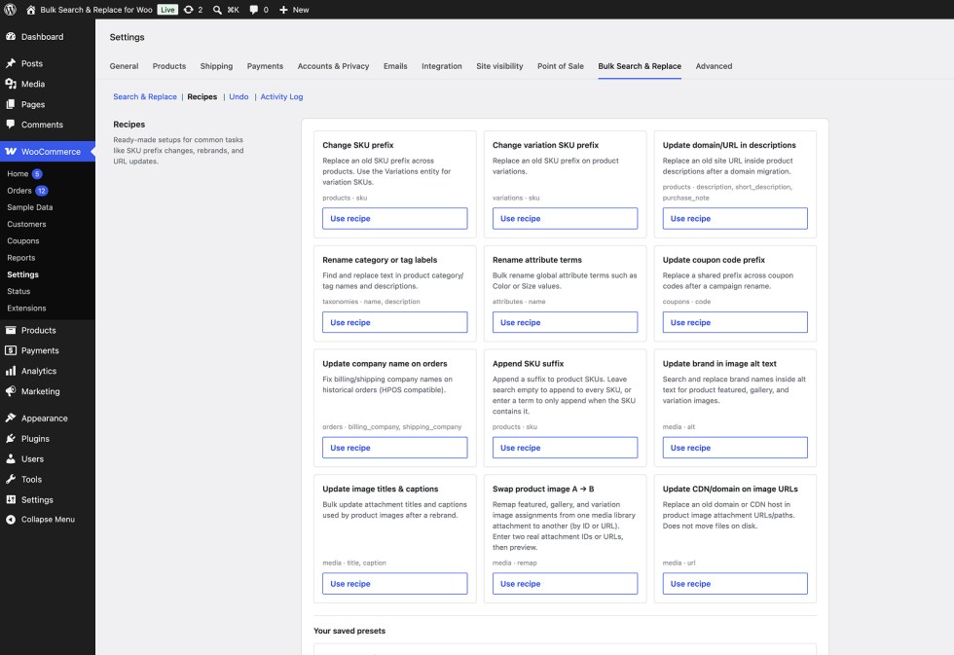Click the plus New icon
954x655 pixels.
click(x=283, y=10)
